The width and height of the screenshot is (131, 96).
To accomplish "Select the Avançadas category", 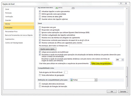I will coord(19,28).
